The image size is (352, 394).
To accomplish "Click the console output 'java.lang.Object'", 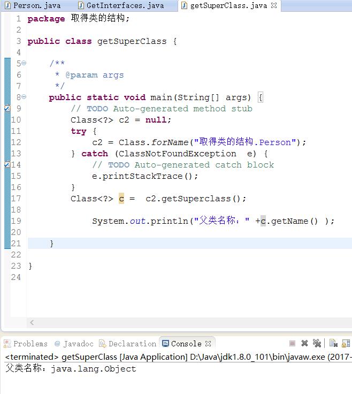I will pyautogui.click(x=94, y=369).
